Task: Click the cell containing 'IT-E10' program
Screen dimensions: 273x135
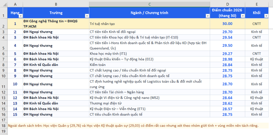Action: [x=150, y=37]
